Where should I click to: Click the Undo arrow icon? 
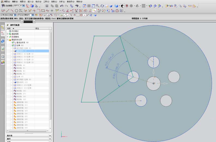pos(62,6)
